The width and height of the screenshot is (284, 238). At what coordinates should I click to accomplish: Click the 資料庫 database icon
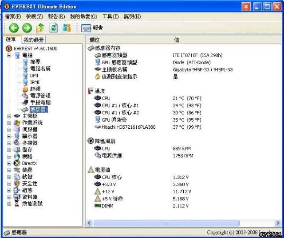click(x=17, y=197)
